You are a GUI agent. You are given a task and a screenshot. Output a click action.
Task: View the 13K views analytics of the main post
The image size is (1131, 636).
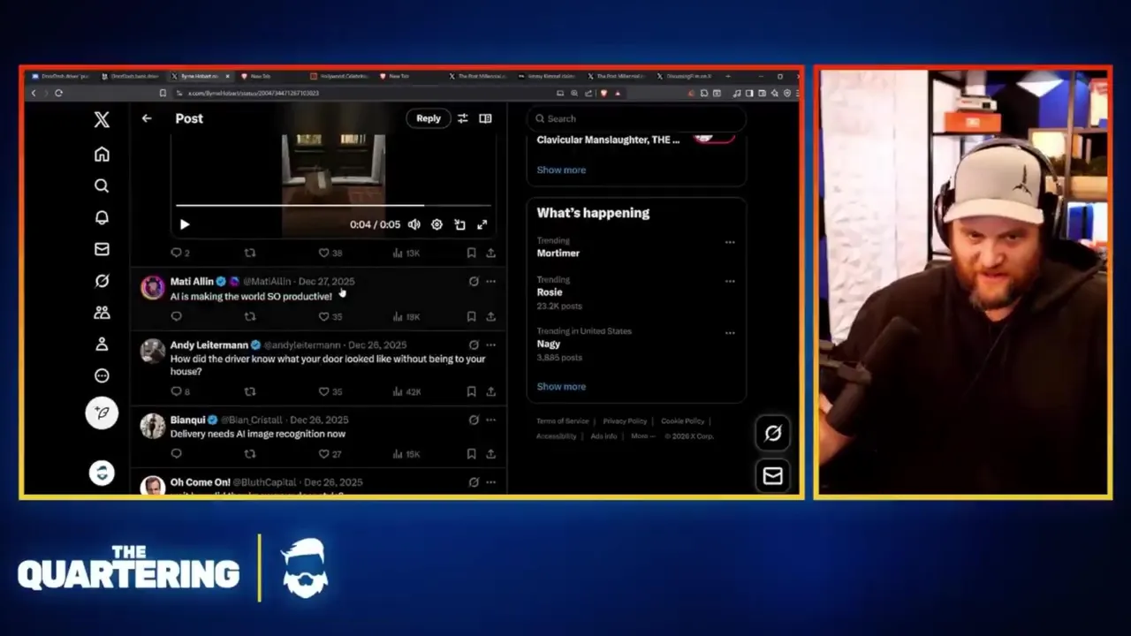click(x=406, y=253)
